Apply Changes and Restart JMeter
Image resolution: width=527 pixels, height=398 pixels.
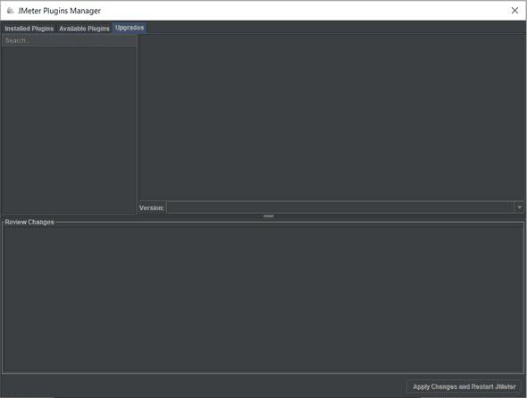(464, 386)
